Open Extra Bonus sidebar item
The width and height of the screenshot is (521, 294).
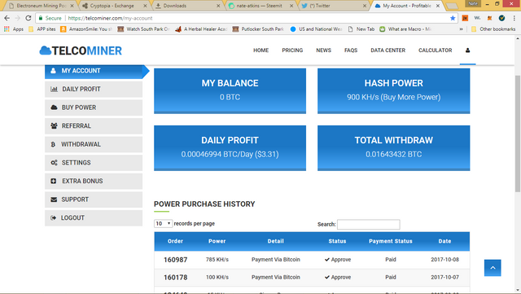click(94, 182)
